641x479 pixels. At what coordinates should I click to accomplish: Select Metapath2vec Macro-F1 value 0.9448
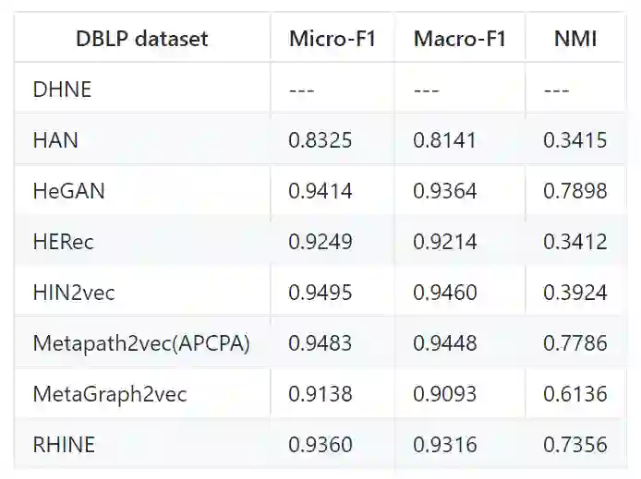[x=445, y=343]
